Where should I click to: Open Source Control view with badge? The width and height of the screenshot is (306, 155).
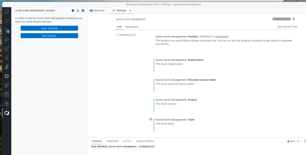tap(7, 30)
